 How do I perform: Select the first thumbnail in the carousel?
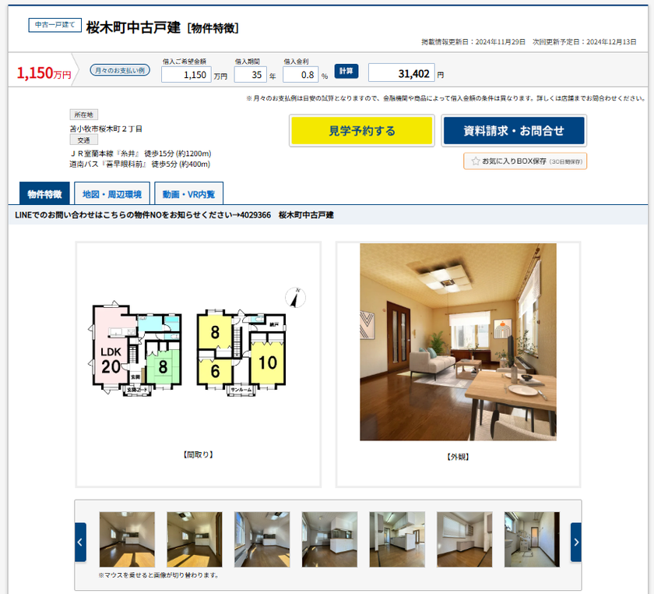[x=127, y=539]
